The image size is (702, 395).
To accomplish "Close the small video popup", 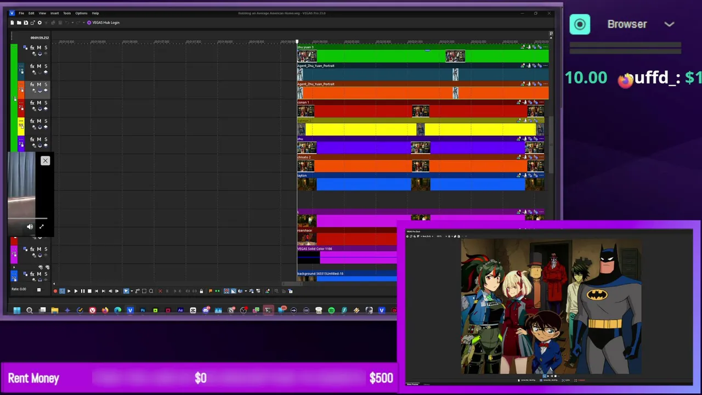I will click(x=45, y=161).
